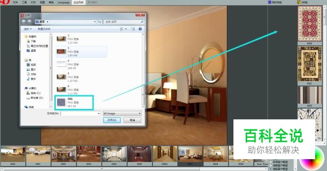Click the pencil icon tab in top right

pos(299,2)
